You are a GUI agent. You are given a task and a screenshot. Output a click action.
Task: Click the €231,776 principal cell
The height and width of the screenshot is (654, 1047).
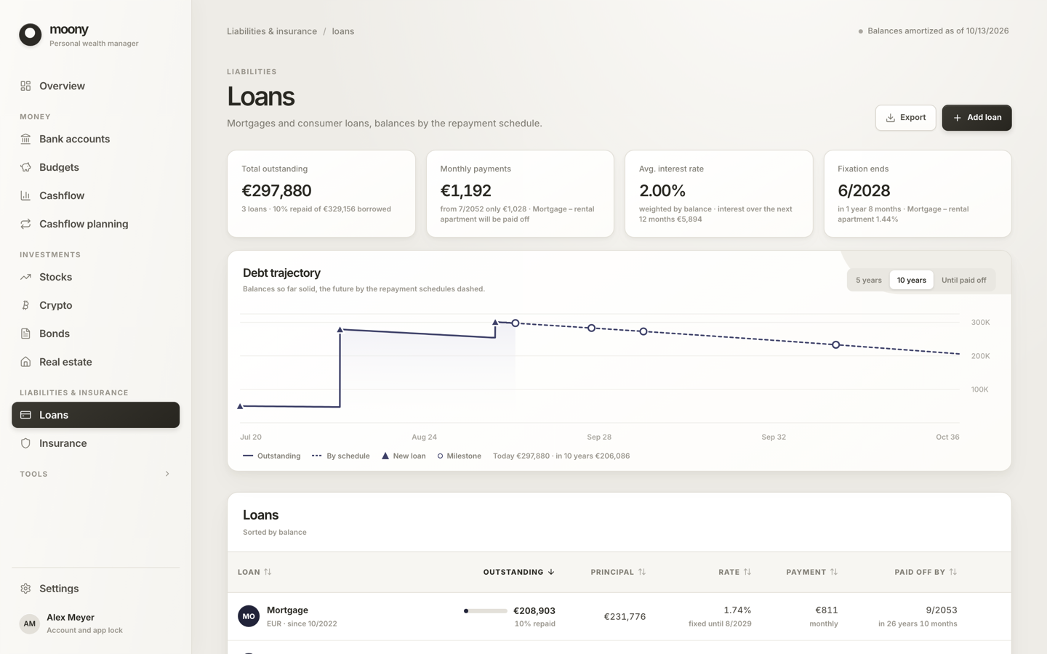[625, 616]
